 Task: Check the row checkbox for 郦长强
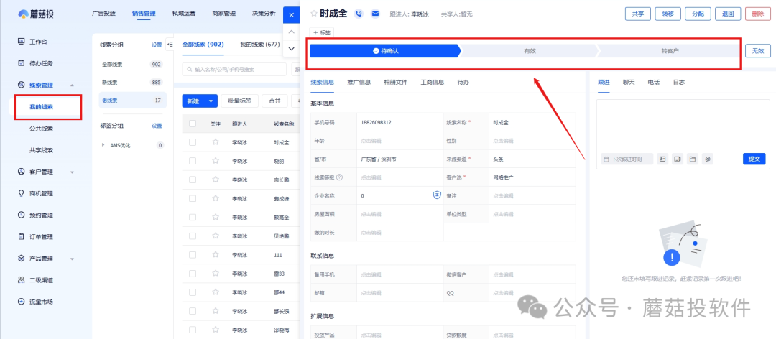click(x=193, y=311)
